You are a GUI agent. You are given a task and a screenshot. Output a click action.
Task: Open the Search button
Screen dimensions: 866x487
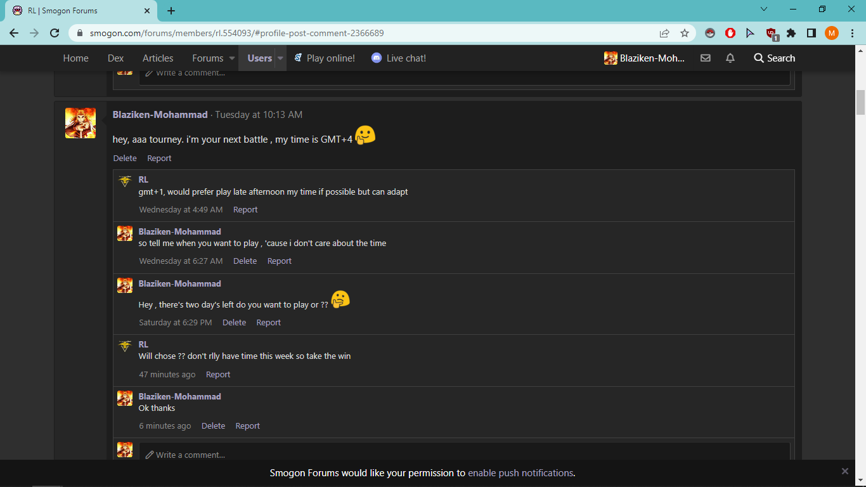[774, 58]
